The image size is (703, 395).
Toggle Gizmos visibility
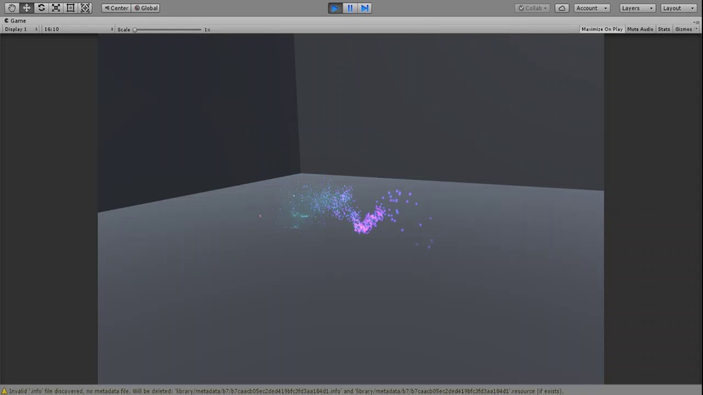coord(683,29)
